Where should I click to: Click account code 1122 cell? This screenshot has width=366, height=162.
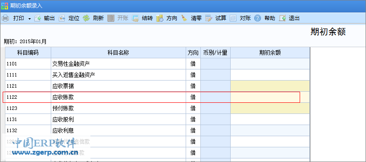pos(28,97)
